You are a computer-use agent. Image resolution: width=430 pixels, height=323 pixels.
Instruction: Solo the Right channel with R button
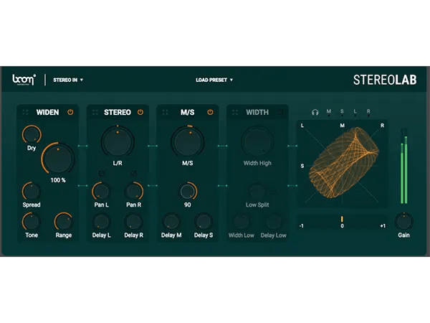pos(368,111)
